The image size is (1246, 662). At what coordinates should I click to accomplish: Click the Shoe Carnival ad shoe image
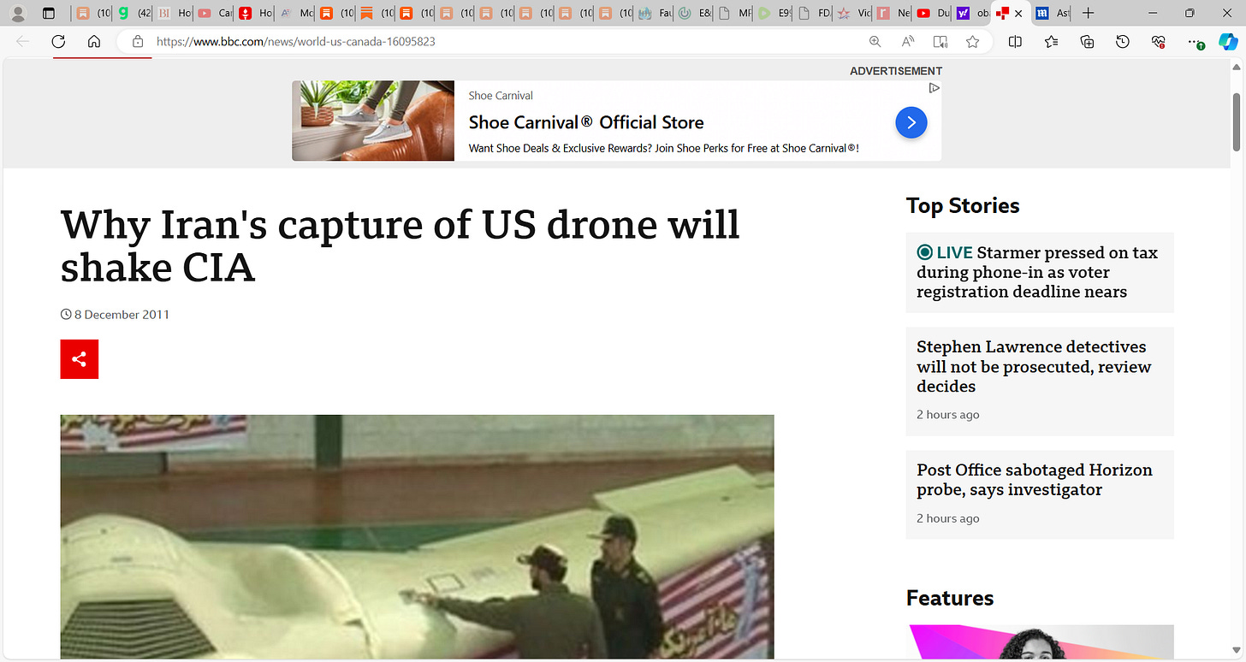373,121
